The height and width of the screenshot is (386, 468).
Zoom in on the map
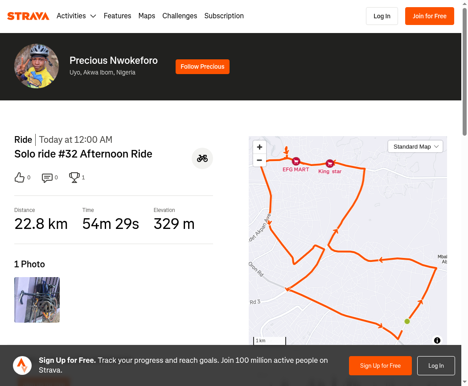click(x=259, y=147)
